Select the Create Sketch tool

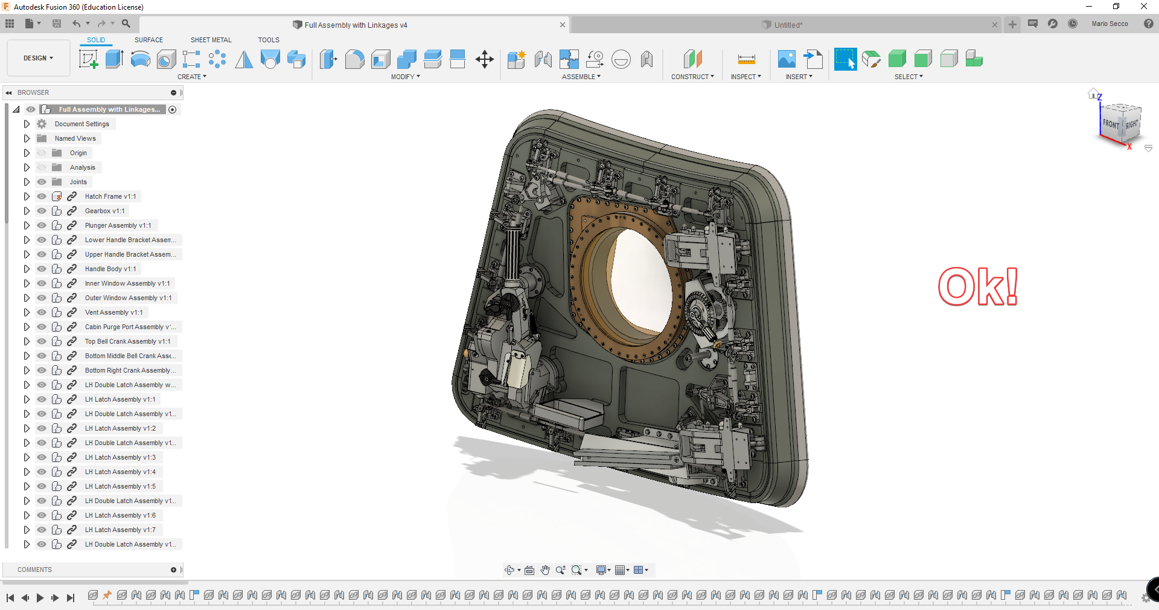pos(89,59)
